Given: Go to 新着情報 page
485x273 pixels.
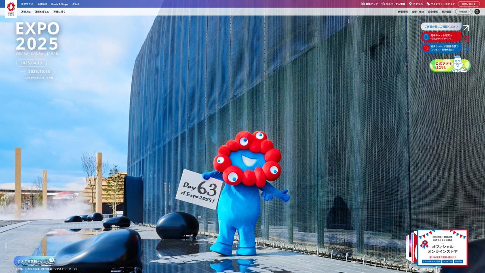Looking at the screenshot, I should coord(403,12).
